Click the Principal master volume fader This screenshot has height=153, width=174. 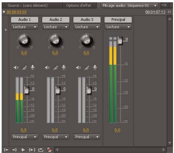click(120, 41)
